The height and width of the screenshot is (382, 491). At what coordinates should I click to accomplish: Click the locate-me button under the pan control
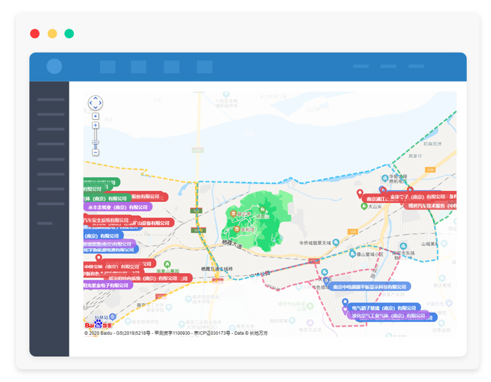96,117
